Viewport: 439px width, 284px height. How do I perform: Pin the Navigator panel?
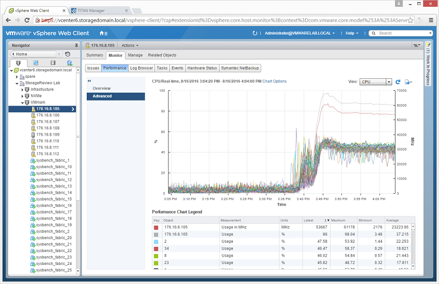point(76,45)
